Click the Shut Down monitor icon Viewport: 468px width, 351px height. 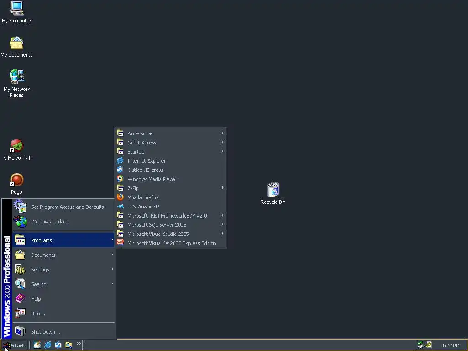[20, 331]
